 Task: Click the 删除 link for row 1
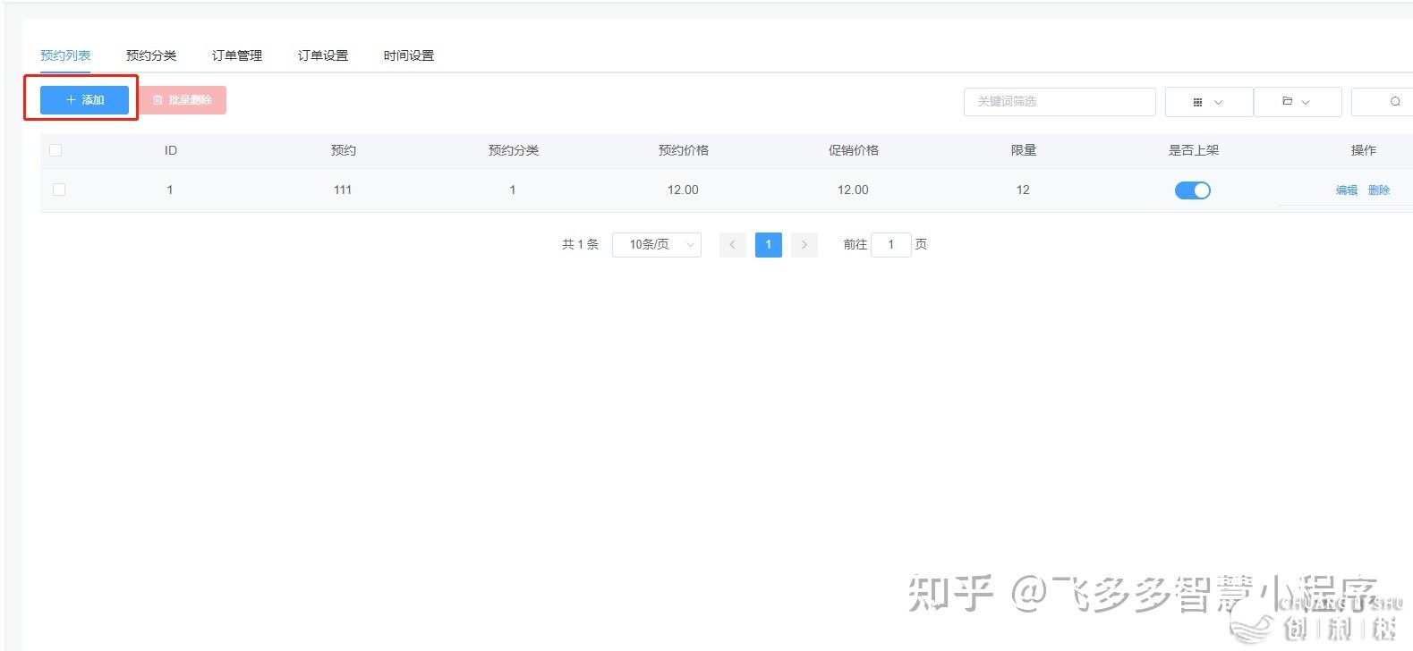point(1379,190)
